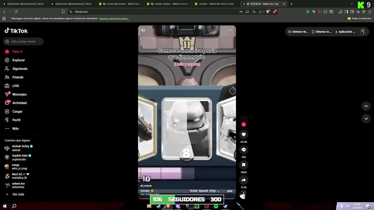This screenshot has width=374, height=210.
Task: Switch to the (30)mirrkito TikTok tab
Action: 72,4
